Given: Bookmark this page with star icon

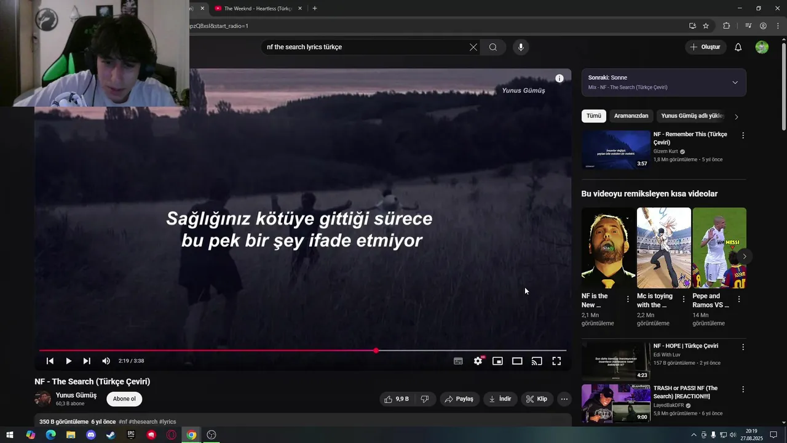Looking at the screenshot, I should pyautogui.click(x=706, y=26).
